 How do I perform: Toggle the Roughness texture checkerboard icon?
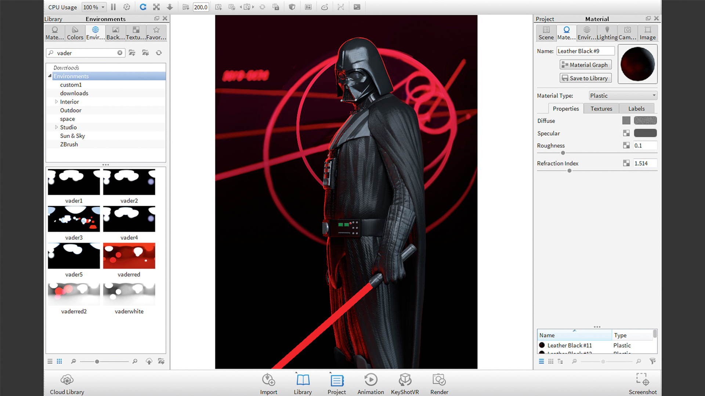(x=626, y=146)
